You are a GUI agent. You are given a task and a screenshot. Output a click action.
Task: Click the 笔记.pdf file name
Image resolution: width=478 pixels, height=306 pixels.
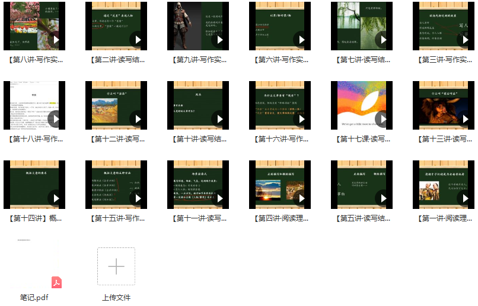tap(34, 298)
